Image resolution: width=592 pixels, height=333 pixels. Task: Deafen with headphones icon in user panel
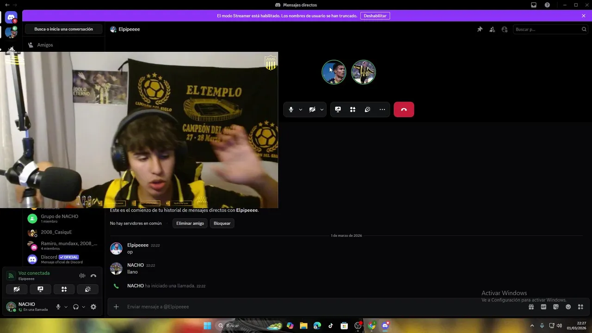pyautogui.click(x=76, y=307)
